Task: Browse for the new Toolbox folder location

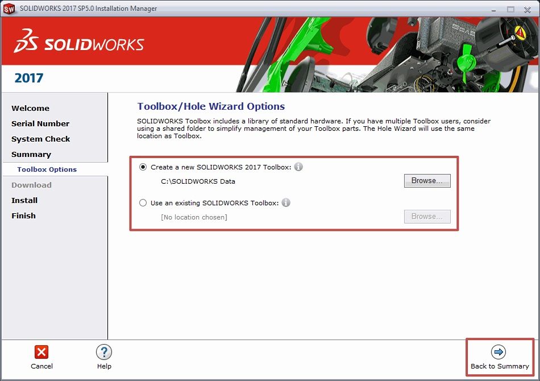Action: (427, 181)
